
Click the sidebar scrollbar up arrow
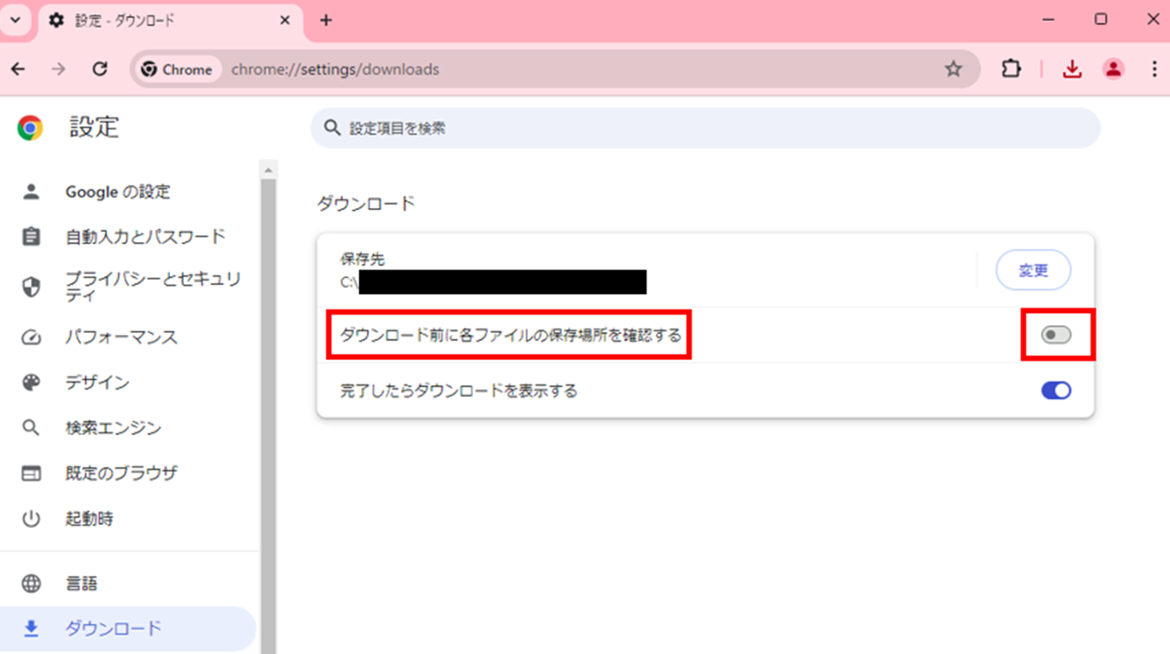268,169
